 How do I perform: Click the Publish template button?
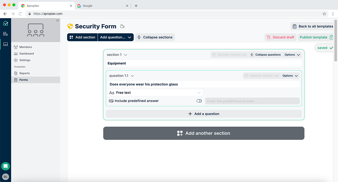(x=316, y=37)
